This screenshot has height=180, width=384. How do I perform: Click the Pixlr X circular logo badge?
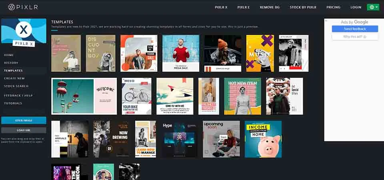24,30
